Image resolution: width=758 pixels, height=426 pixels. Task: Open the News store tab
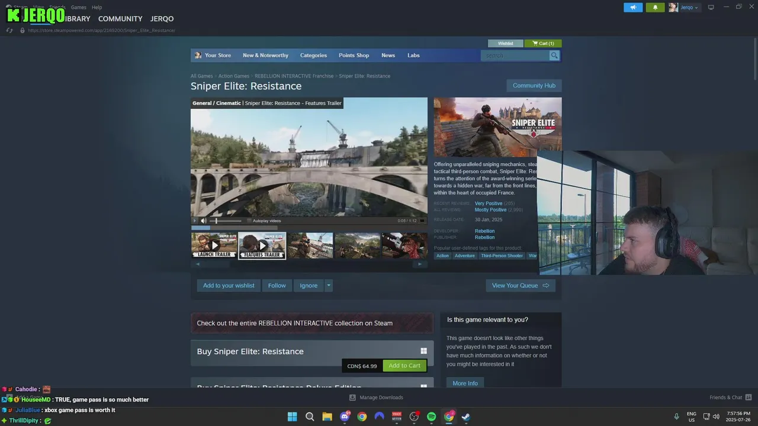point(388,55)
